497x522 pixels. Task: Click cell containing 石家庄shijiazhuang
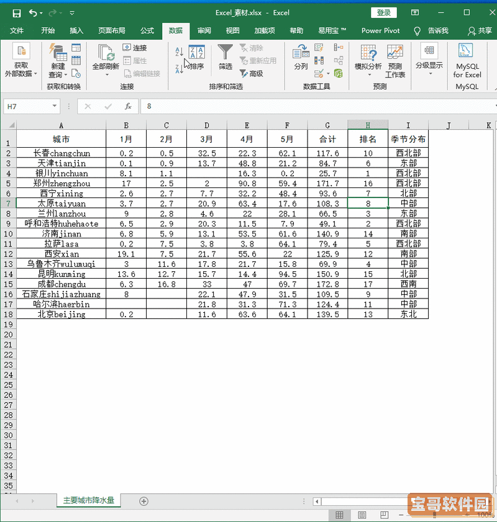pyautogui.click(x=62, y=294)
